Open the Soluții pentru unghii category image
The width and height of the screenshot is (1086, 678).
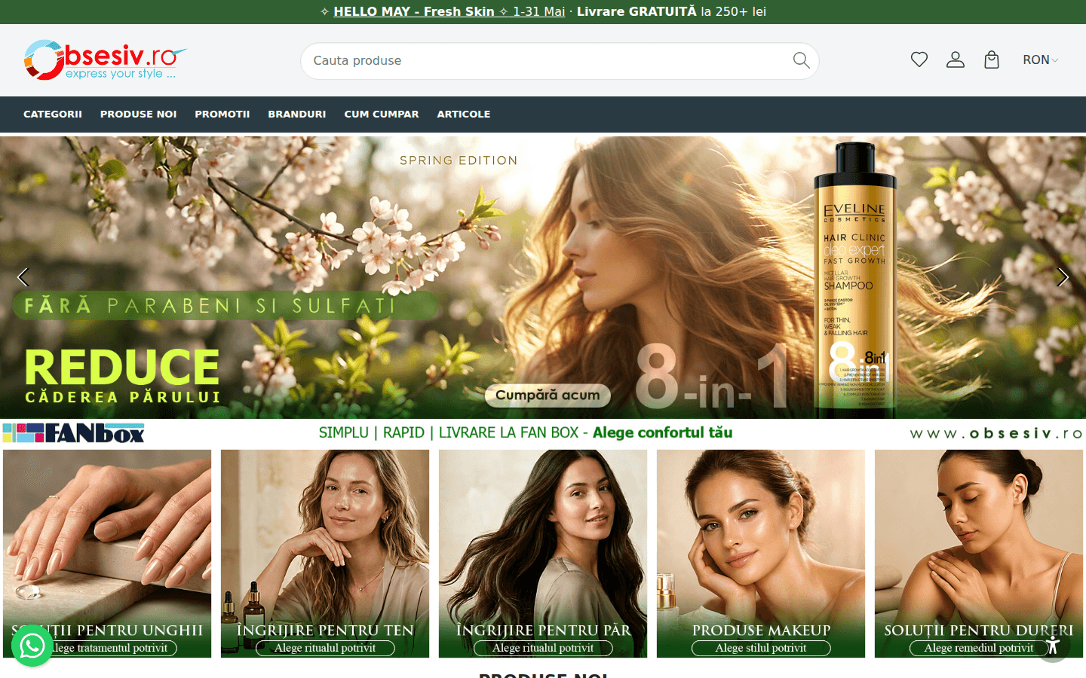107,554
